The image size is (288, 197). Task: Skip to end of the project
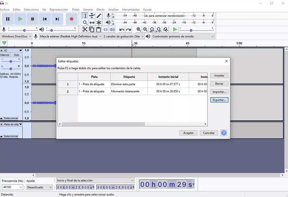pos(57,19)
